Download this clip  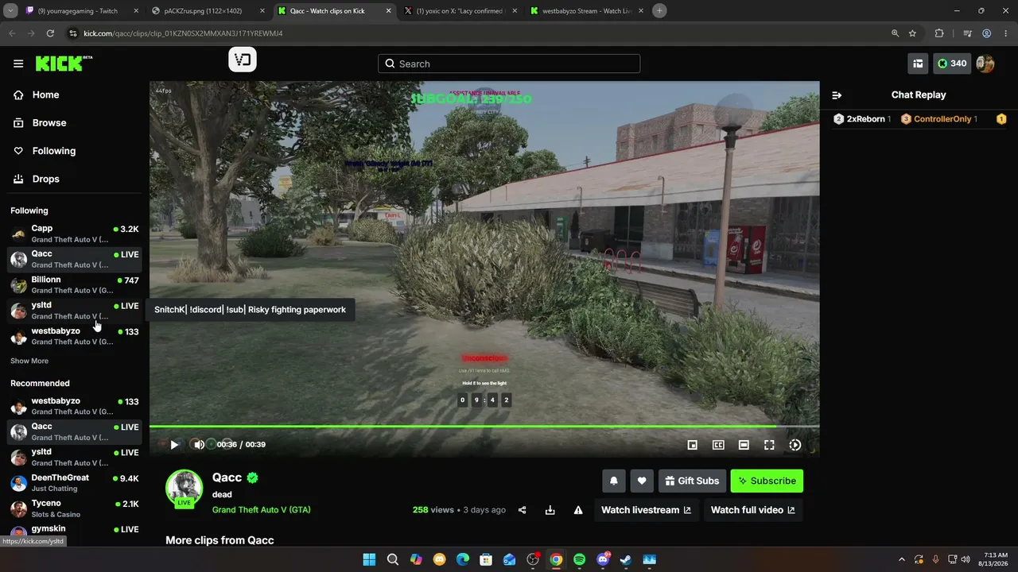(x=550, y=510)
